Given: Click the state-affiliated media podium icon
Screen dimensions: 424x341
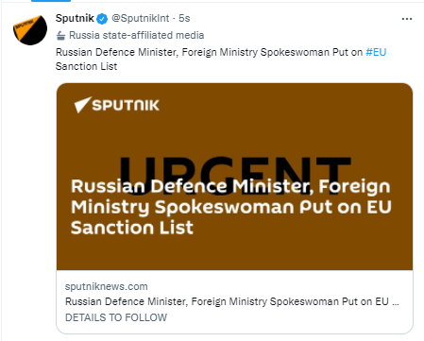Looking at the screenshot, I should (60, 36).
